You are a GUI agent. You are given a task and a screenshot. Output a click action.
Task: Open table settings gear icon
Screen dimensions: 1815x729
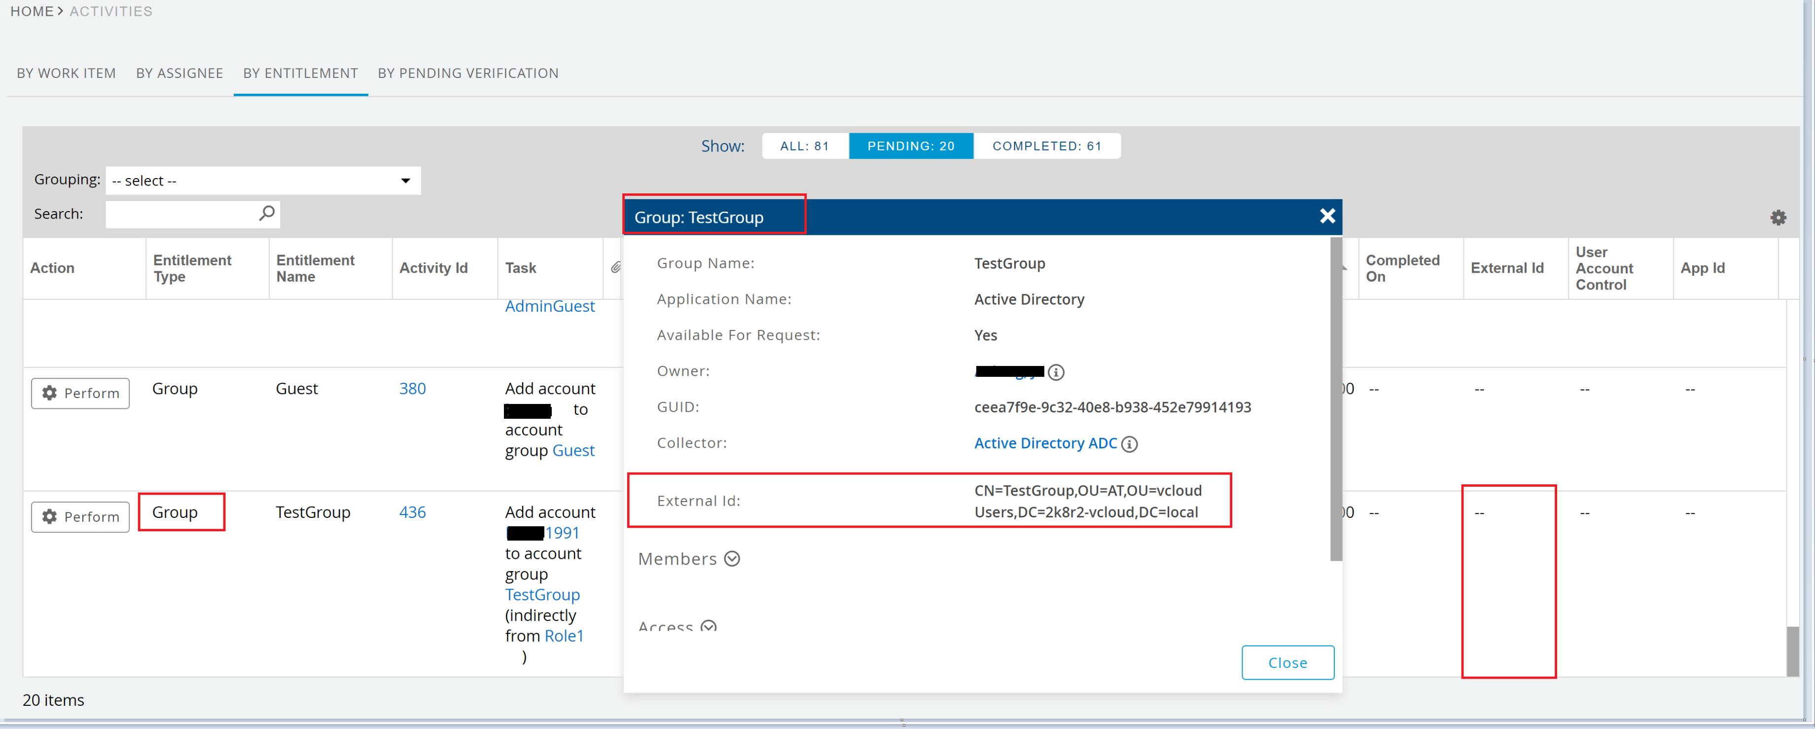point(1778,218)
